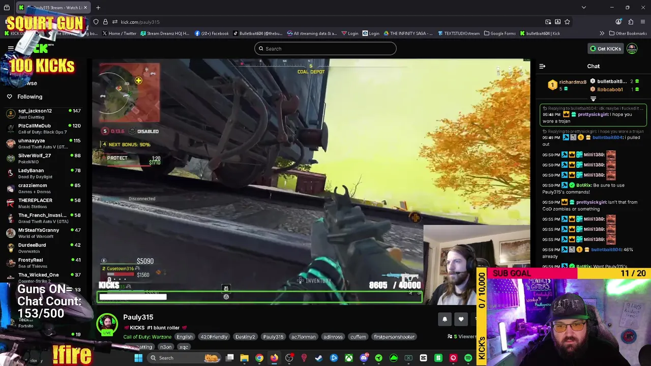Click the Get KICKs button

pyautogui.click(x=605, y=49)
